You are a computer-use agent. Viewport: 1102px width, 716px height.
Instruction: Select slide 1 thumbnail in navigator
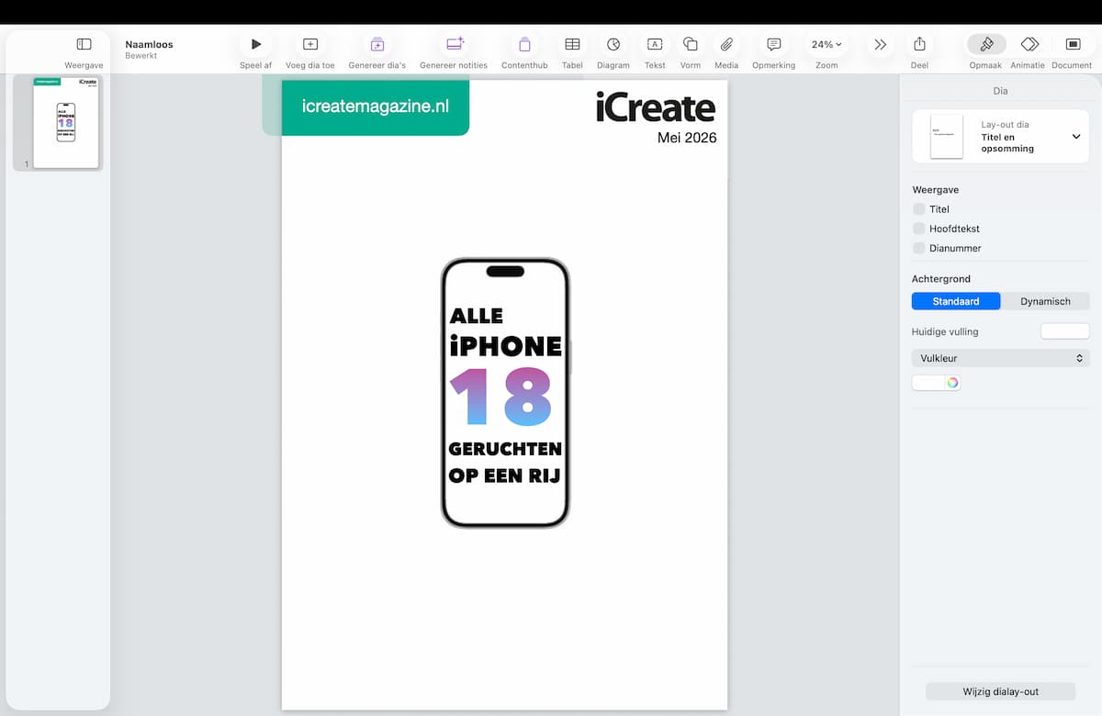click(65, 122)
